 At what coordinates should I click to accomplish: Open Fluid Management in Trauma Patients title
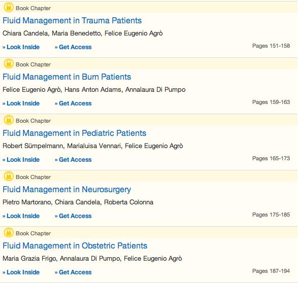click(x=72, y=20)
